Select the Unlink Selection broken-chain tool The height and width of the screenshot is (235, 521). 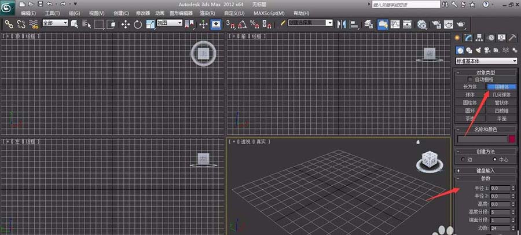pos(21,24)
